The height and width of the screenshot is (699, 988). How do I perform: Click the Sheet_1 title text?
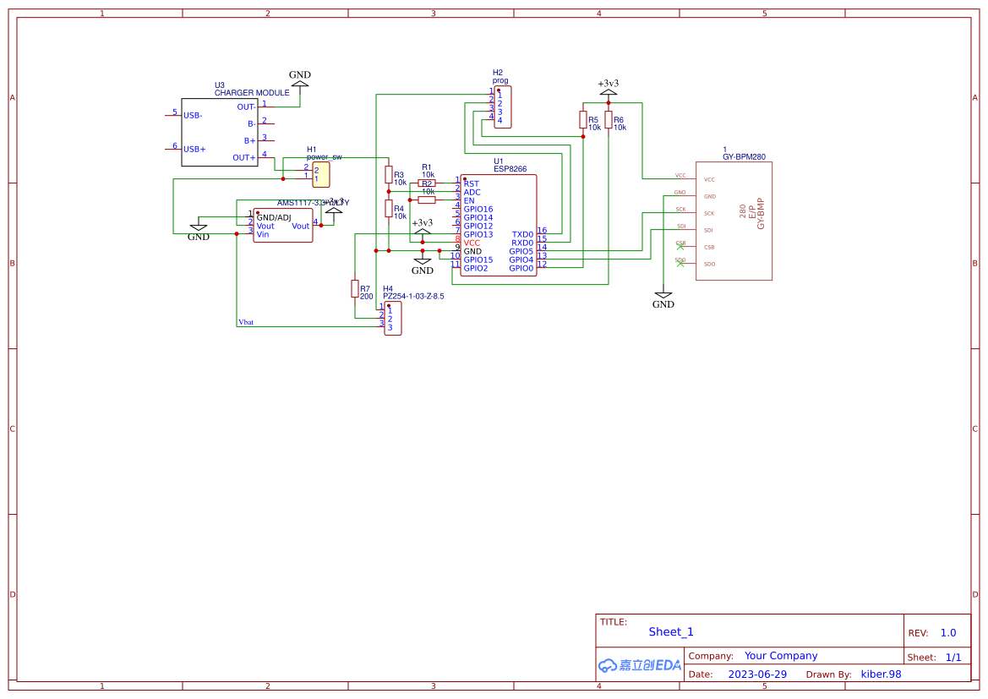[x=671, y=631]
